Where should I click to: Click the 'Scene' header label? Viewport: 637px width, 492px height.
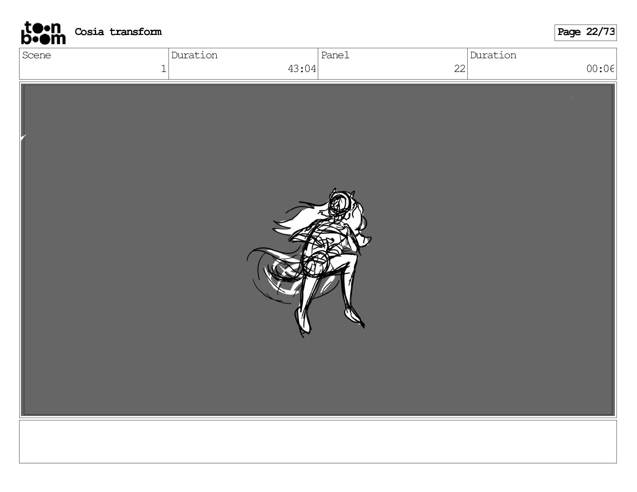coord(37,55)
